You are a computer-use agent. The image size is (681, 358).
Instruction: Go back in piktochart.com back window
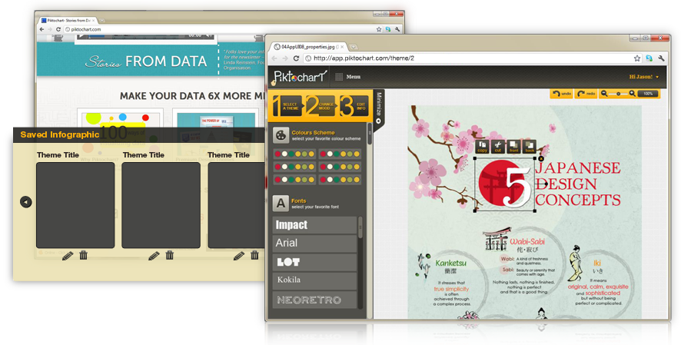42,29
